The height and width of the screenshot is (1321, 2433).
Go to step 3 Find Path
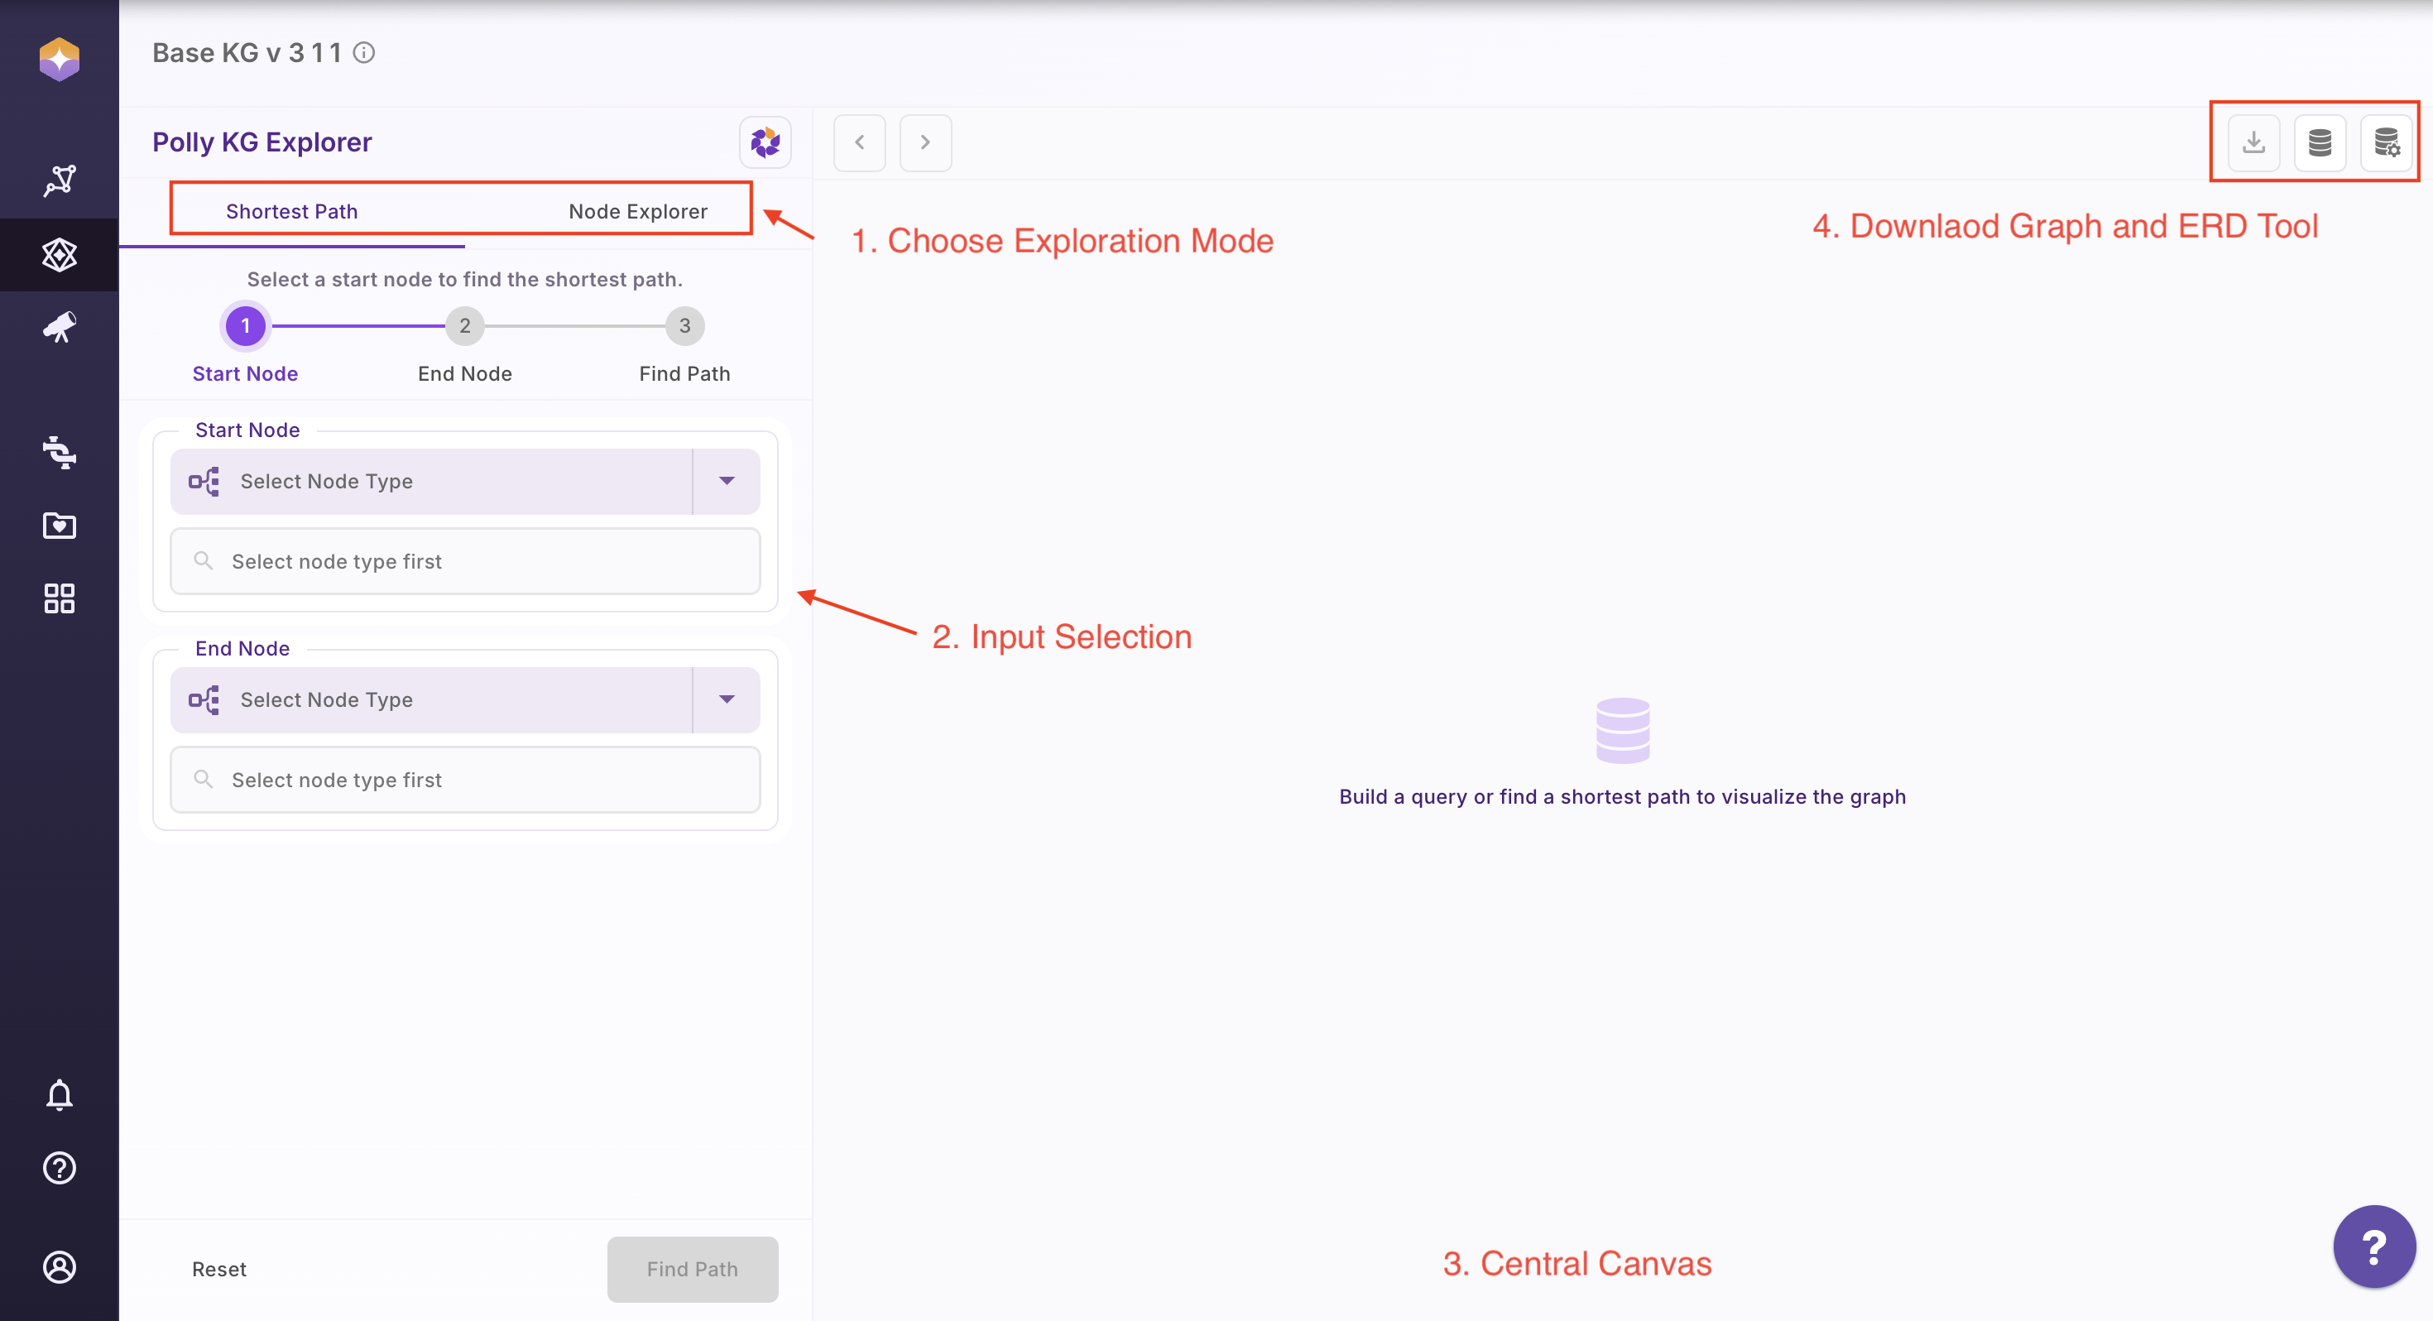[684, 326]
